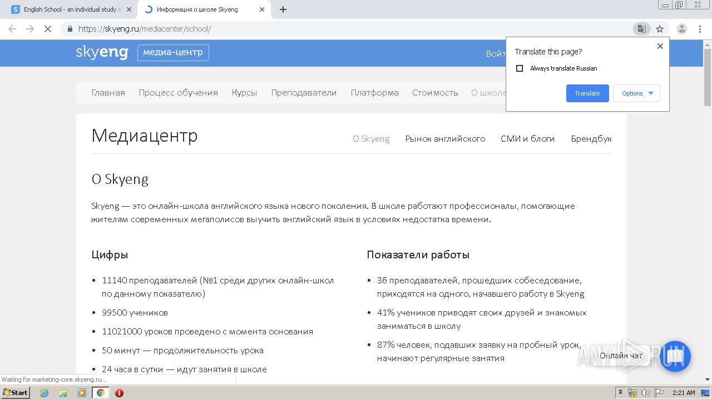
Task: Open Стоимость menu item
Action: click(x=435, y=93)
